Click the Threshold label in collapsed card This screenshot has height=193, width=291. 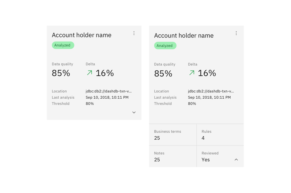pyautogui.click(x=61, y=103)
